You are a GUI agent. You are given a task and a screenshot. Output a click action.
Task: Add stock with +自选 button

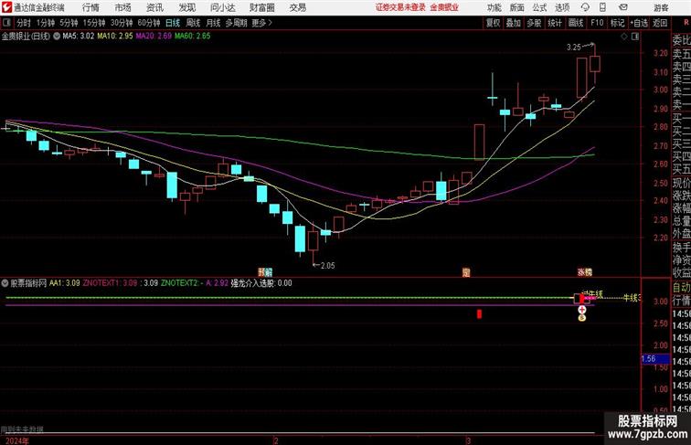point(639,23)
